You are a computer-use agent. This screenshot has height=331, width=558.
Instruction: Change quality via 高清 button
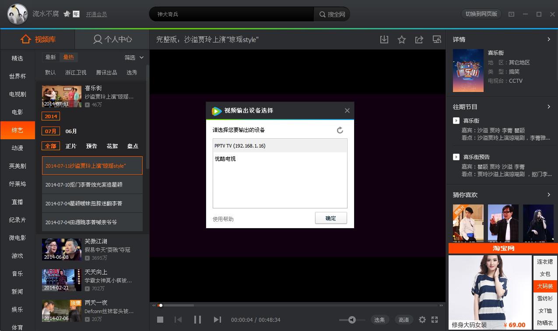pos(404,320)
